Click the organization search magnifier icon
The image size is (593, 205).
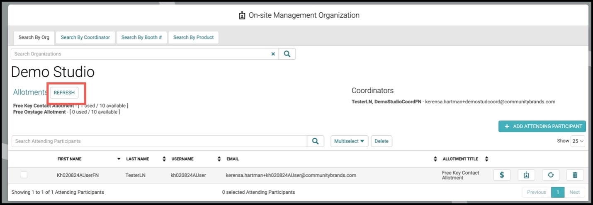(x=287, y=54)
